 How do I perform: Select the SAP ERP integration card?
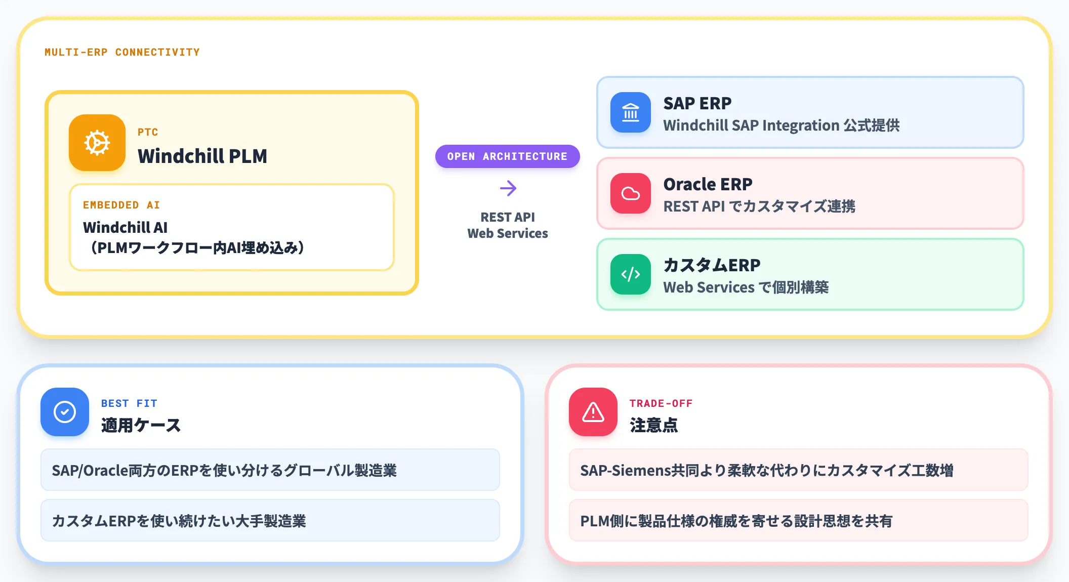coord(810,112)
